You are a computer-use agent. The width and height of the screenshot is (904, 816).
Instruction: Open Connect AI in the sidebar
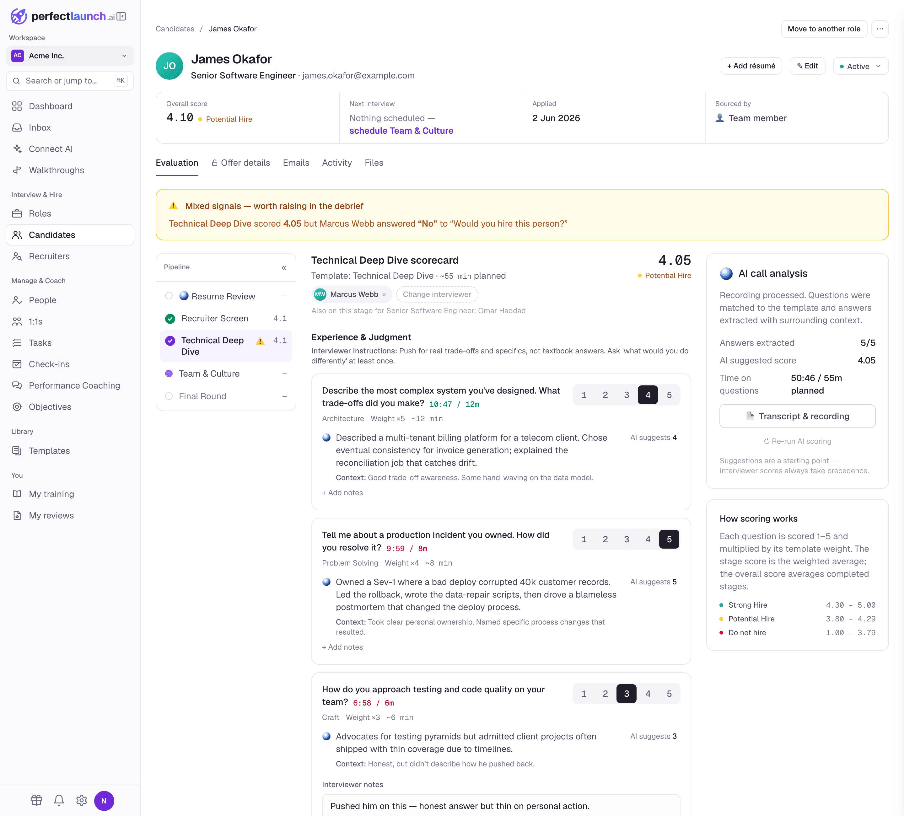point(70,149)
